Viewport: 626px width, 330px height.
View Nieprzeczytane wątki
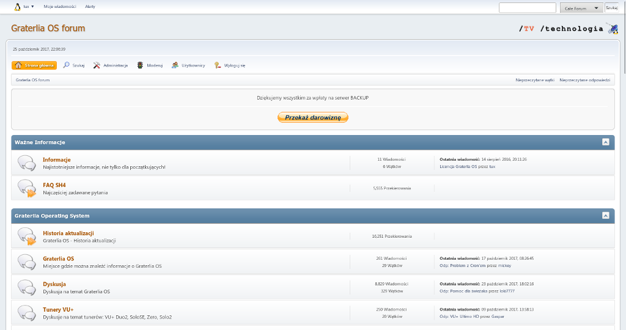[534, 80]
